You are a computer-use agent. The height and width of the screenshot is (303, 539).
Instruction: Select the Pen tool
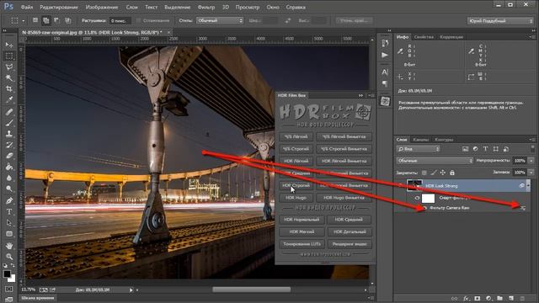[9, 200]
